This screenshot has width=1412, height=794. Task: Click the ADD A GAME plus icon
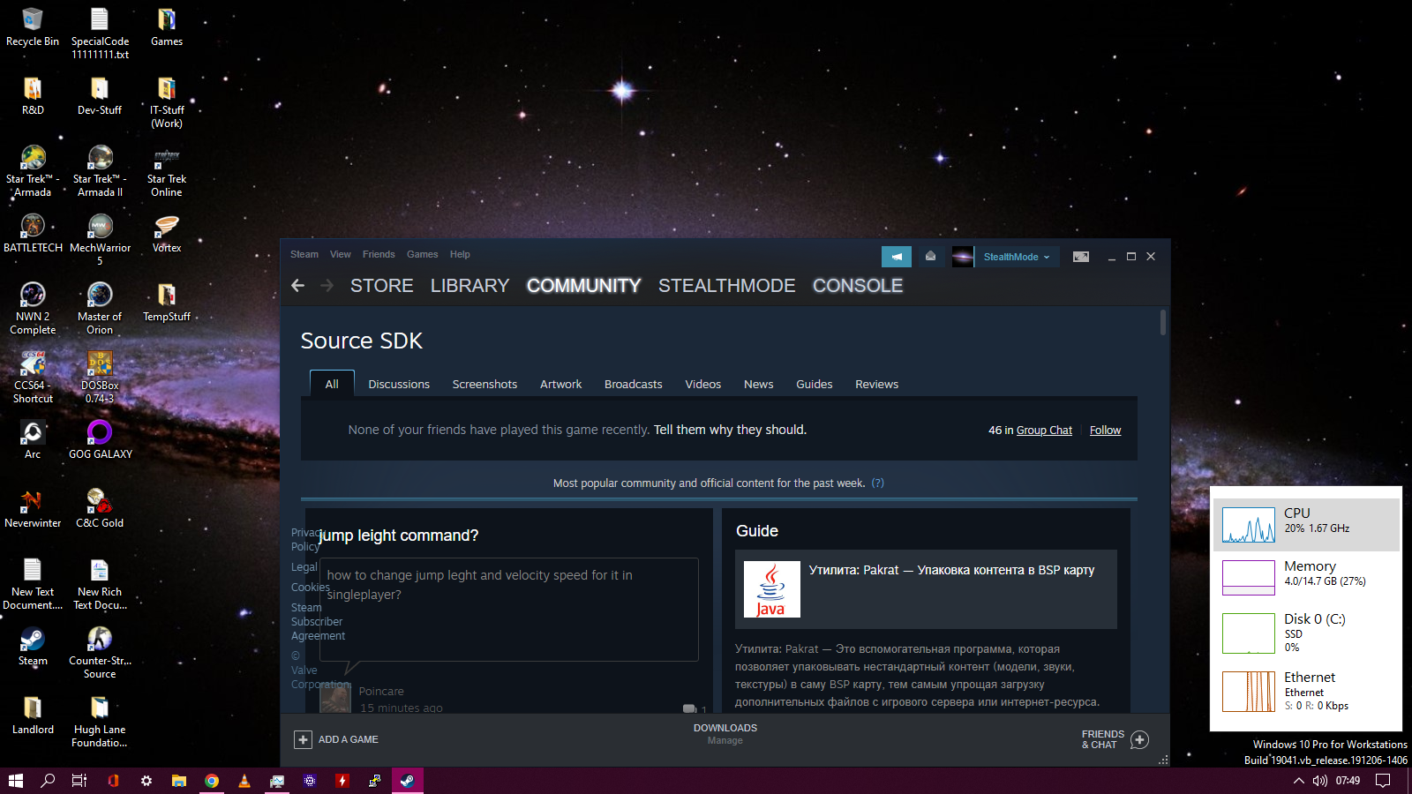303,739
